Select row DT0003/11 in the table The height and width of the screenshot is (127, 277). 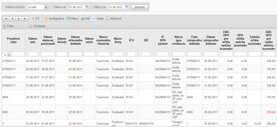click(x=138, y=69)
